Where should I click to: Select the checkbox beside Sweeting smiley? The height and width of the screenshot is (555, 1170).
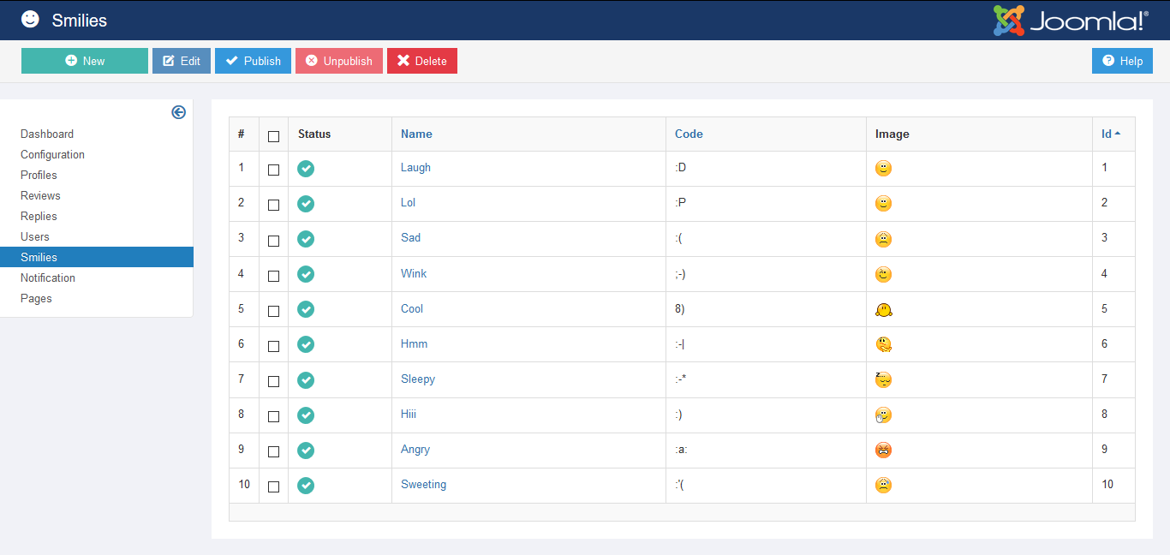coord(273,486)
